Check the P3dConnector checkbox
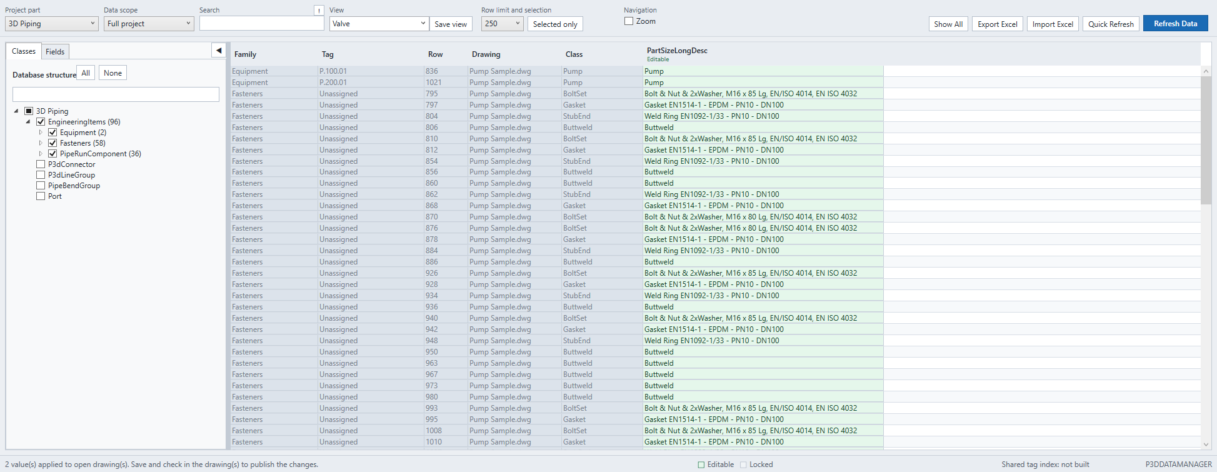Image resolution: width=1217 pixels, height=472 pixels. coord(41,164)
